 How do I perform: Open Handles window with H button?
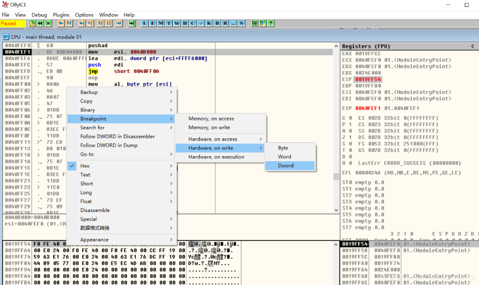coord(185,23)
